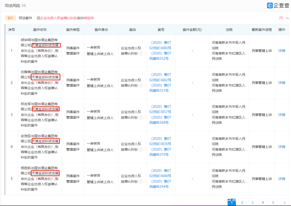
Task: Click 管辖案件 type in row 2
Action: (73, 86)
